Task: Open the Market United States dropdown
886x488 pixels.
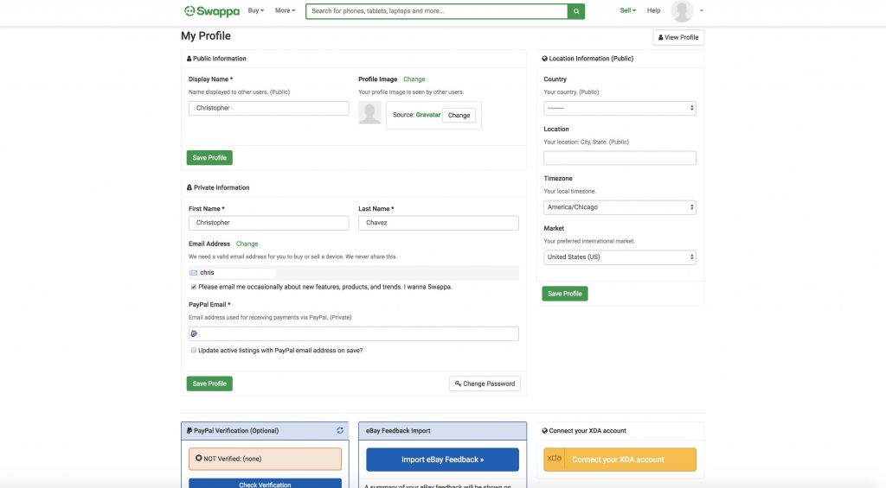Action: (620, 257)
